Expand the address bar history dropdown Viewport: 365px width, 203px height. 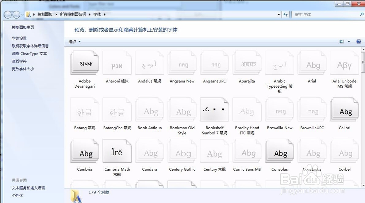click(x=278, y=15)
